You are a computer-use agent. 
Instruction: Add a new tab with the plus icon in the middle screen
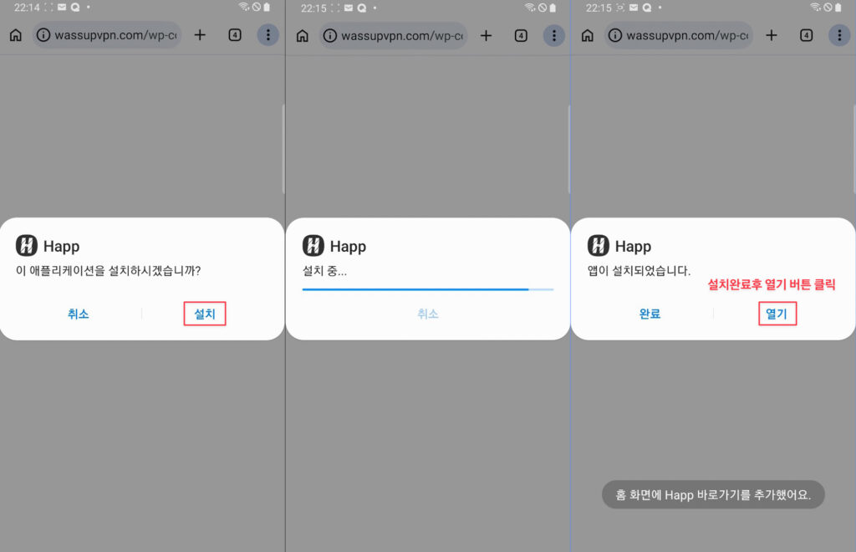click(x=486, y=35)
